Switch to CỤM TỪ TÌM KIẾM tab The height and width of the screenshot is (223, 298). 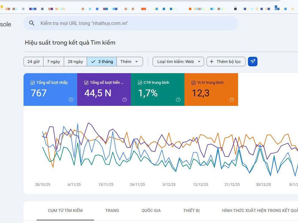point(65,211)
